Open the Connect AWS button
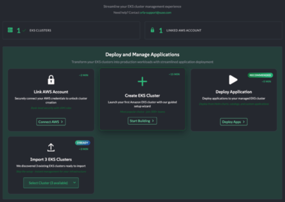This screenshot has height=202, width=285. pos(51,122)
